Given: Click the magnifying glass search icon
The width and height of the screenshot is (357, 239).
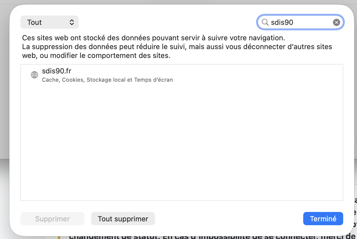Looking at the screenshot, I should tap(265, 22).
